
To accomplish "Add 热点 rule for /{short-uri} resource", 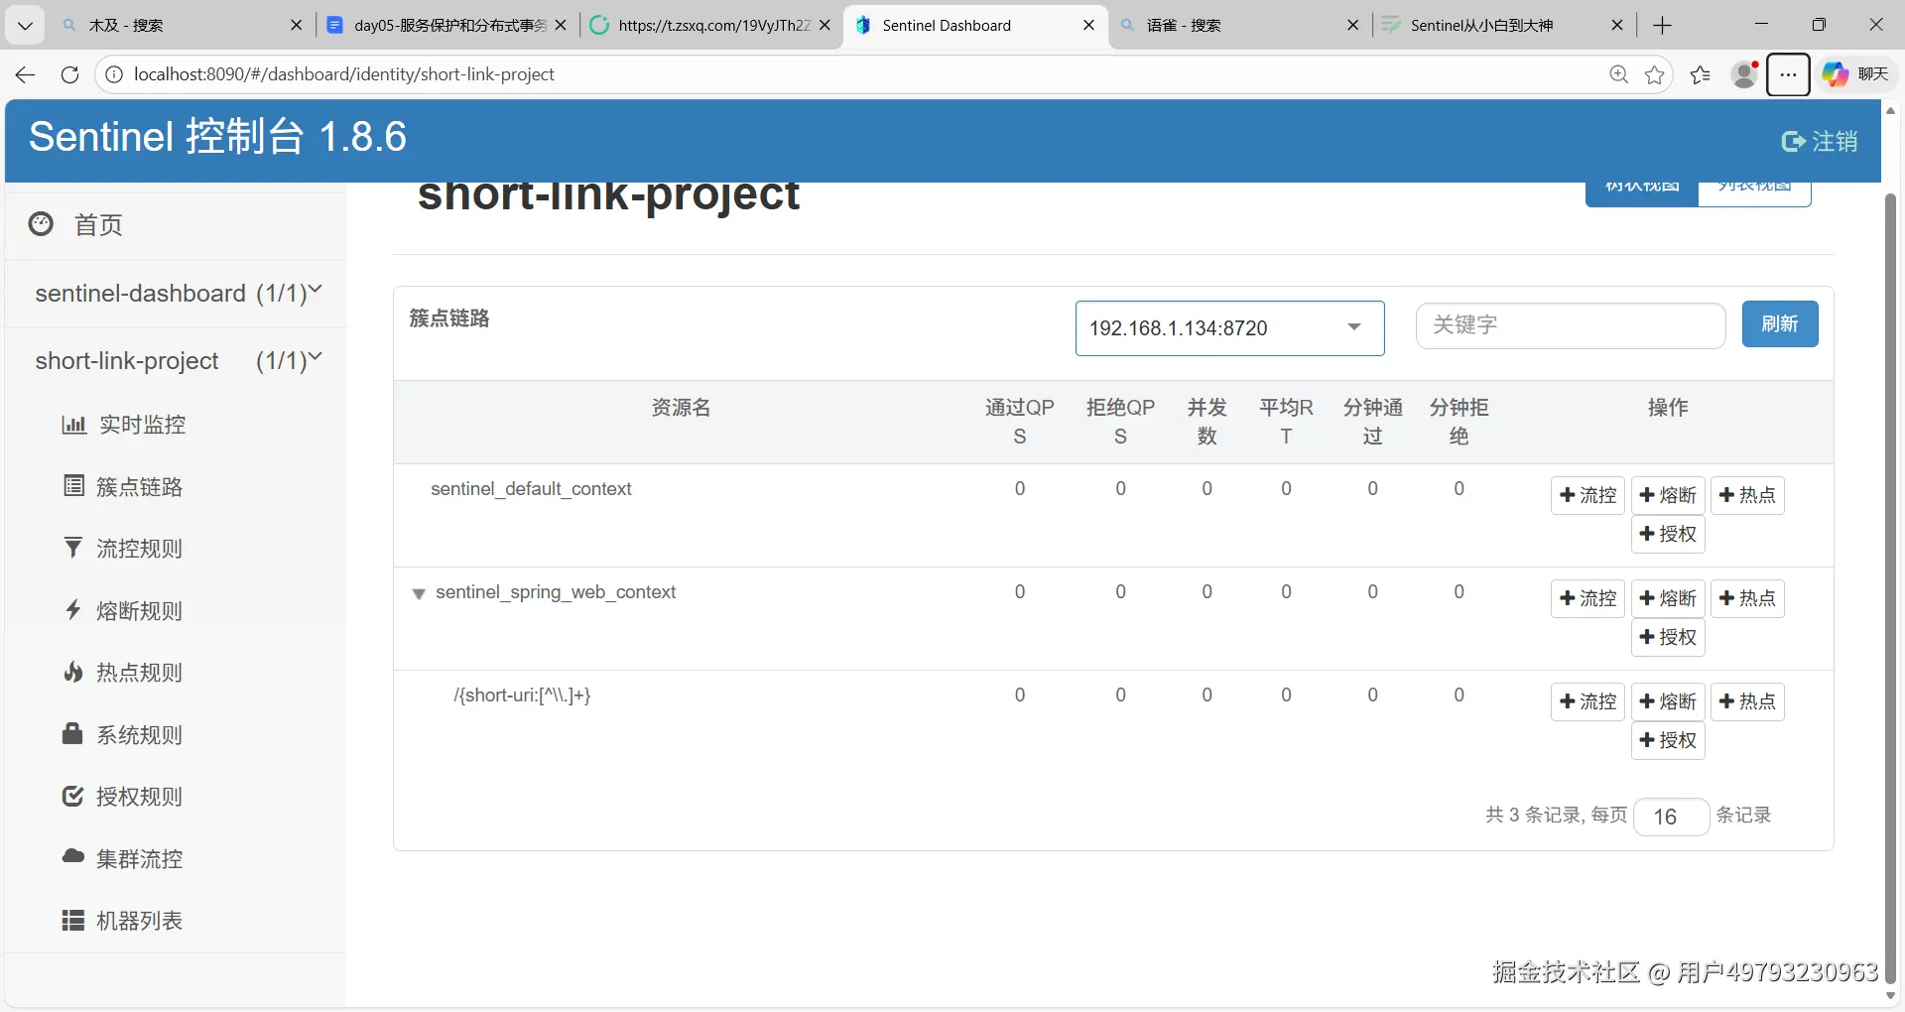I will click(1747, 701).
